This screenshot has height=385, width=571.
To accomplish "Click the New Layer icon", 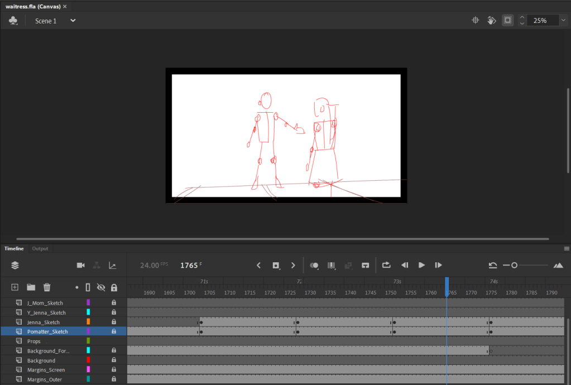I will pyautogui.click(x=15, y=287).
